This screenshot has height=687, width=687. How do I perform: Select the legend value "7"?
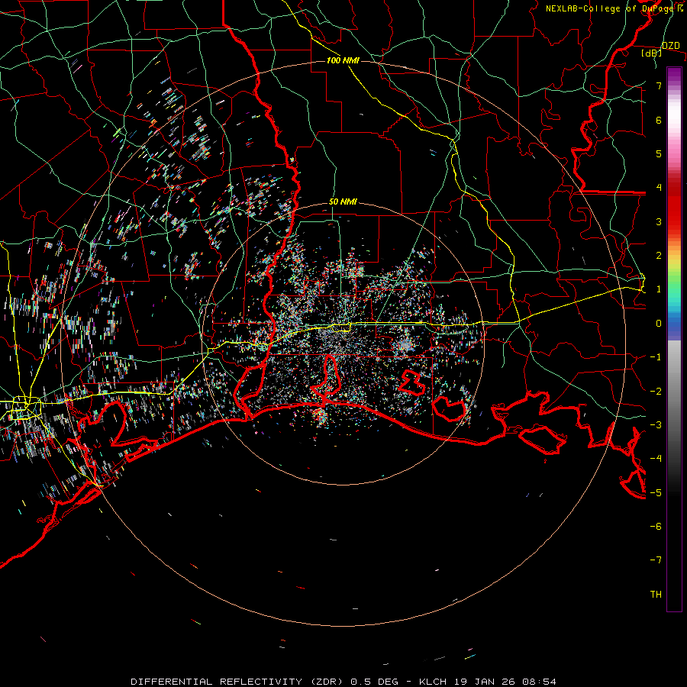(x=659, y=85)
